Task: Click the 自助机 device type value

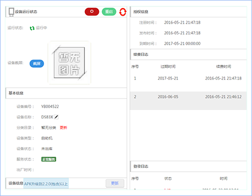Action: [47, 138]
